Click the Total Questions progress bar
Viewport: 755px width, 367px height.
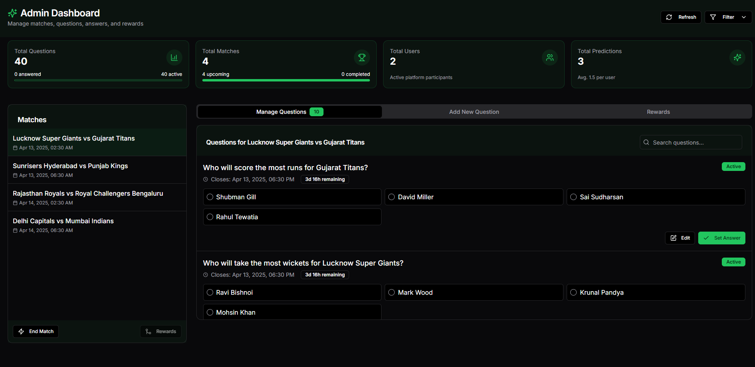pos(98,80)
